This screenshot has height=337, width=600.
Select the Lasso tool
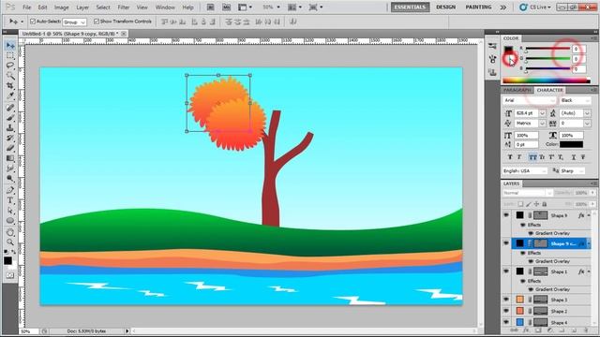point(10,66)
